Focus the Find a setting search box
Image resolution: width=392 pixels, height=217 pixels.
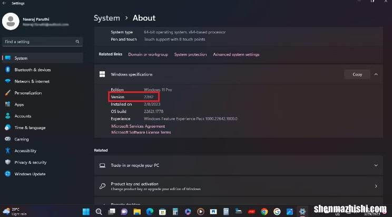(42, 42)
